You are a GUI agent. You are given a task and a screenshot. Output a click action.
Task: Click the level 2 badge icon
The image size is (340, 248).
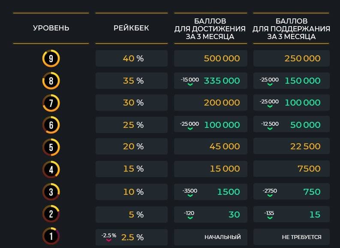[51, 214]
